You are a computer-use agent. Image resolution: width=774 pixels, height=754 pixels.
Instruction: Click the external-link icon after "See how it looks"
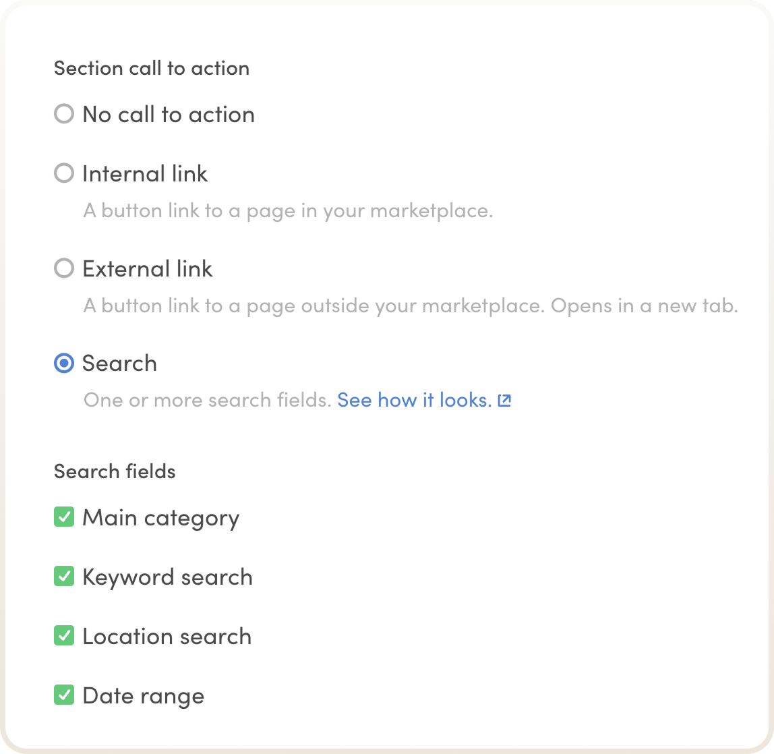click(x=504, y=401)
